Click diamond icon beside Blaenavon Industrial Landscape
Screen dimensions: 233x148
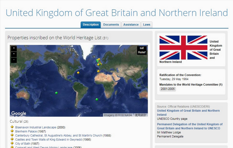pyautogui.click(x=12, y=127)
